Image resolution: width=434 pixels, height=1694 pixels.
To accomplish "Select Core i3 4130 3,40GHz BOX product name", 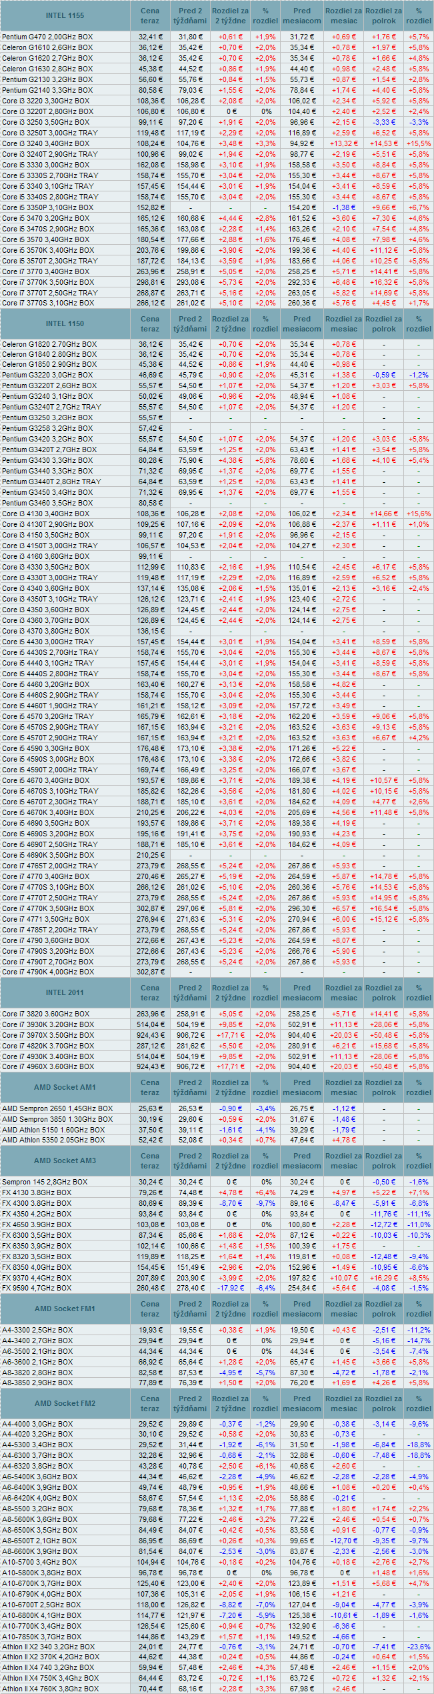I will 45,514.
